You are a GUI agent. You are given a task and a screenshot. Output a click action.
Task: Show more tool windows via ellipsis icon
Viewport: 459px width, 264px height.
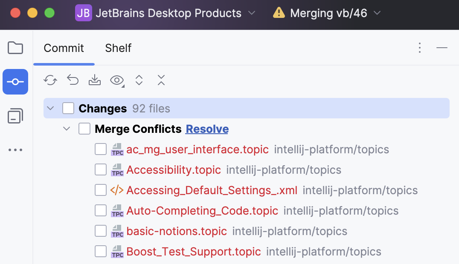(15, 150)
